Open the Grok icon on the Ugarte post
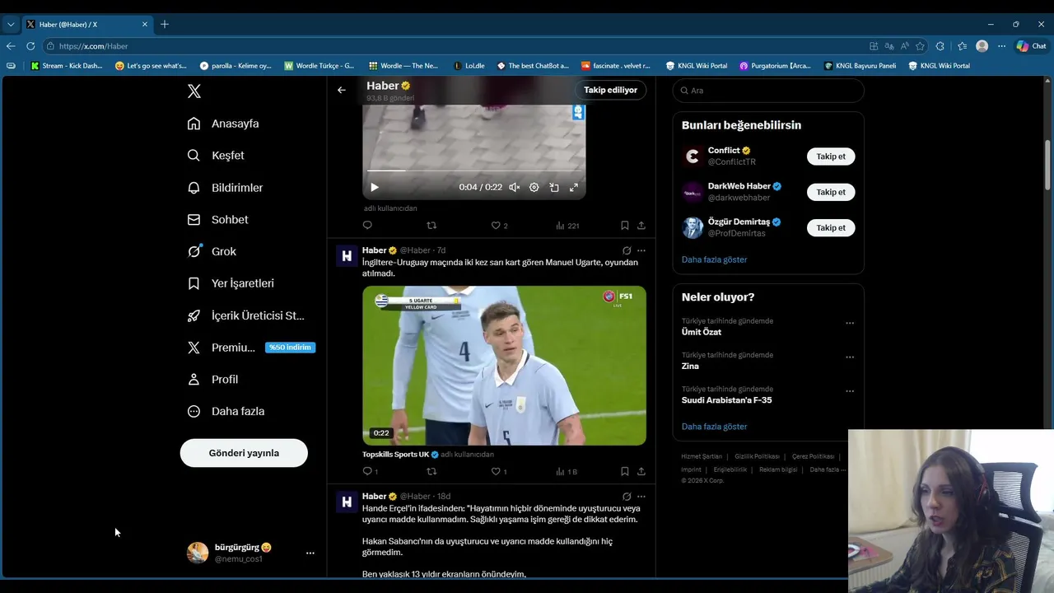The width and height of the screenshot is (1054, 593). (627, 250)
